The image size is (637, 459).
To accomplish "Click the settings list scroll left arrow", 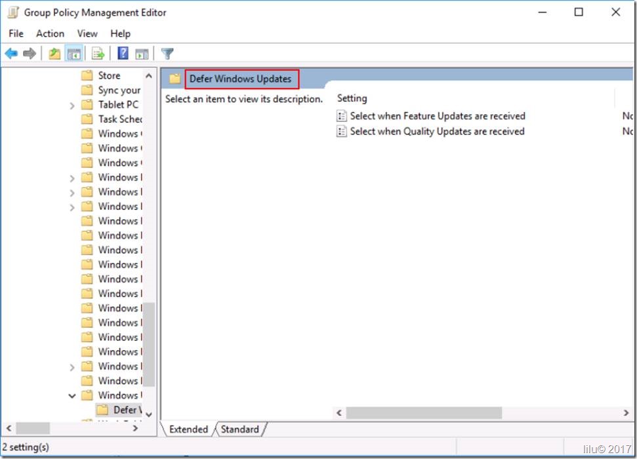I will click(x=339, y=412).
